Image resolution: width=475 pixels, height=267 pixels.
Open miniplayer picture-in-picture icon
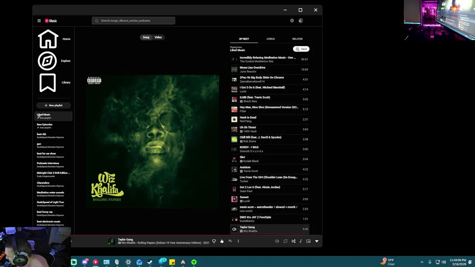pyautogui.click(x=308, y=241)
